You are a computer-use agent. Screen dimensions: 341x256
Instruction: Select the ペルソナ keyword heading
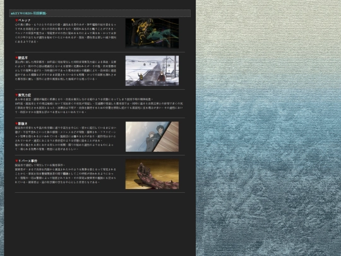(x=25, y=20)
